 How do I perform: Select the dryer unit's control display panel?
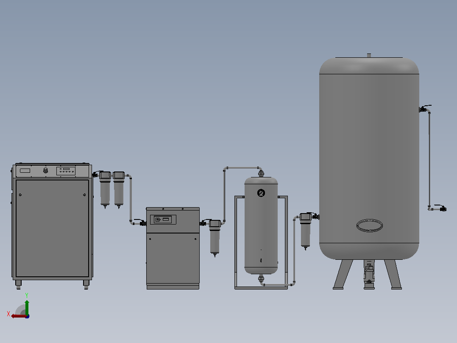[x=163, y=219]
